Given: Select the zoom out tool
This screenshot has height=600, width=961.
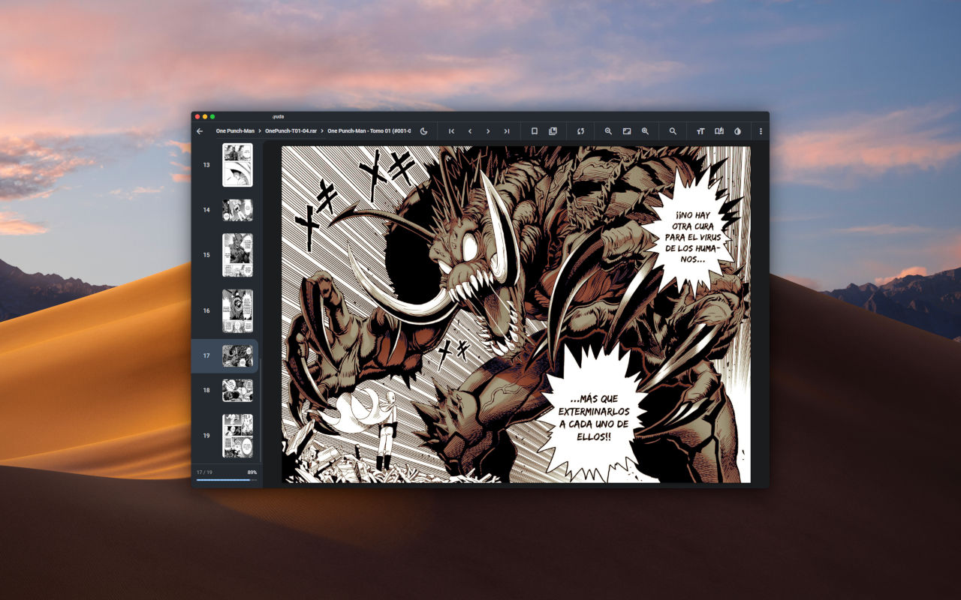Looking at the screenshot, I should point(608,130).
